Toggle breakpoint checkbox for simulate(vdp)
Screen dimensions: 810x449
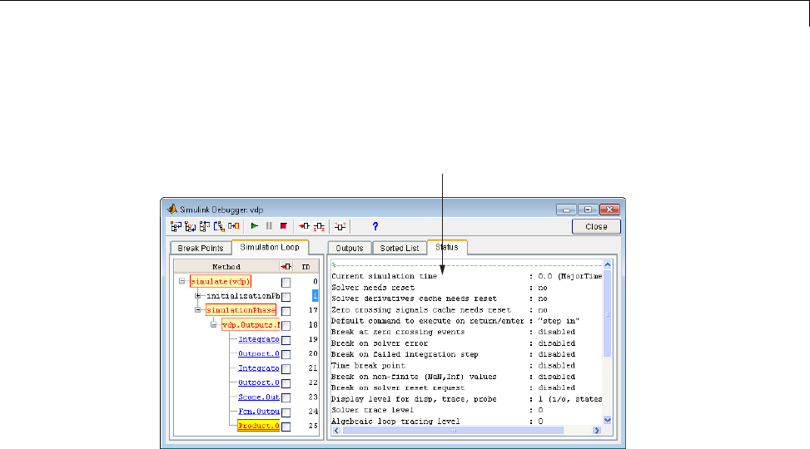[286, 283]
